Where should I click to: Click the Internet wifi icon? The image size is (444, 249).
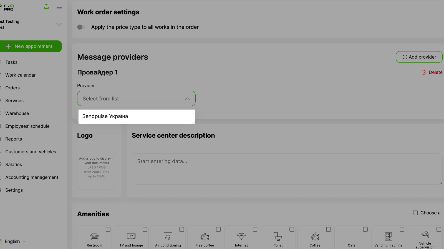pos(241,236)
